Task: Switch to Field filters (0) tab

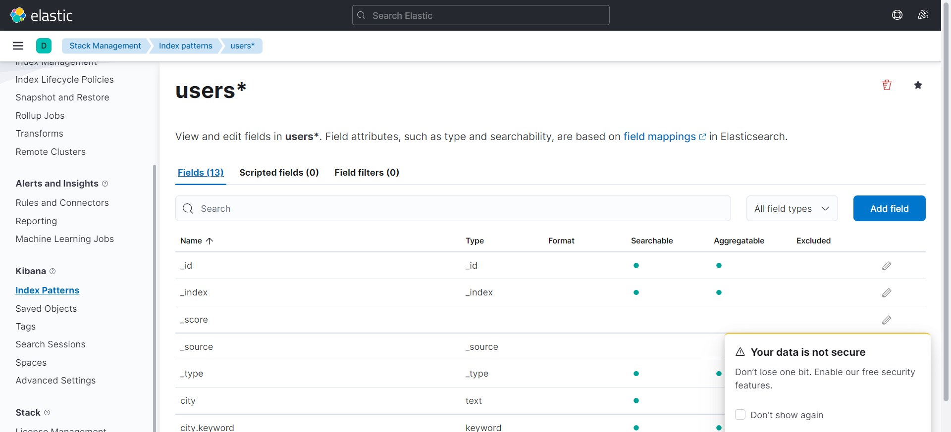Action: coord(367,173)
